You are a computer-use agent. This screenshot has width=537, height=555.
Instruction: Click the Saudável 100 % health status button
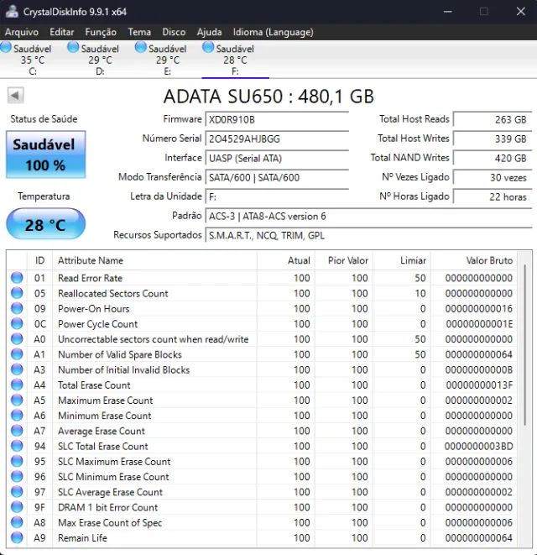(45, 154)
